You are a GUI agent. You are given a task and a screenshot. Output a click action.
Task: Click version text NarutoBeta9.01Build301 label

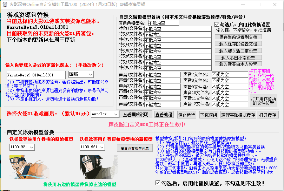click(38, 27)
